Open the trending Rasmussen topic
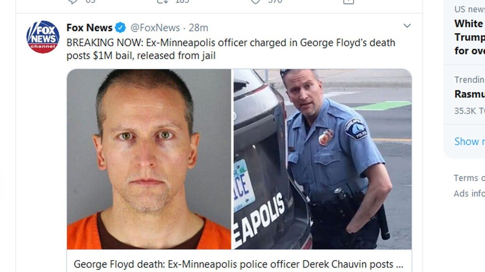Screen dimensions: 485x272 469,94
